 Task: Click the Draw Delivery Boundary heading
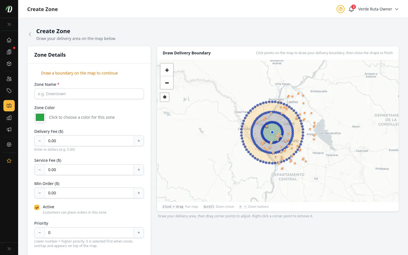tap(187, 53)
